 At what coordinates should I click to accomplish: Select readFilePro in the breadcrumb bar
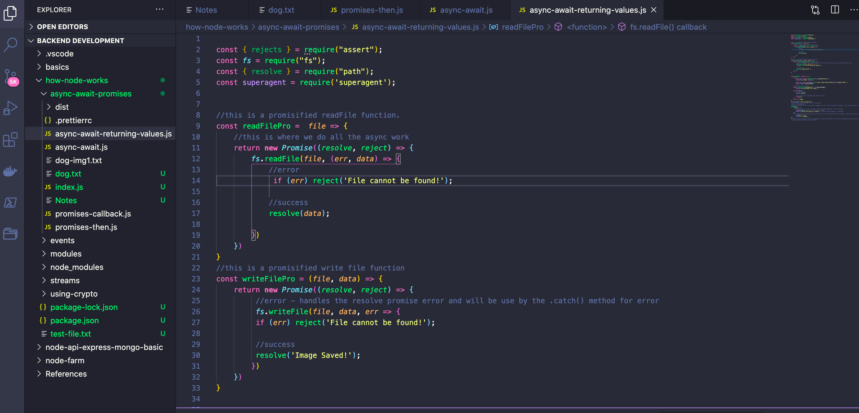point(522,27)
